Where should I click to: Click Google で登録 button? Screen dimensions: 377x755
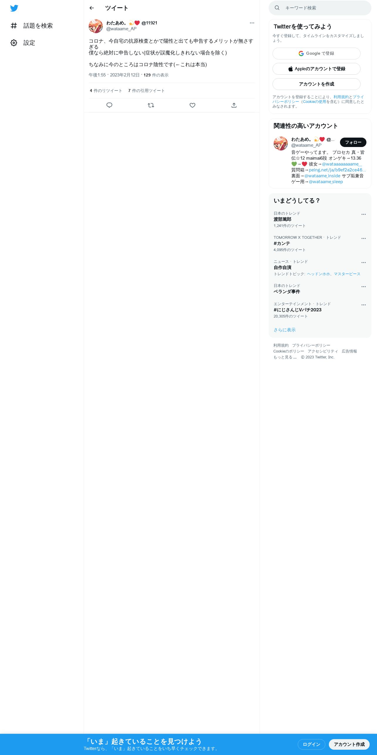pyautogui.click(x=317, y=54)
